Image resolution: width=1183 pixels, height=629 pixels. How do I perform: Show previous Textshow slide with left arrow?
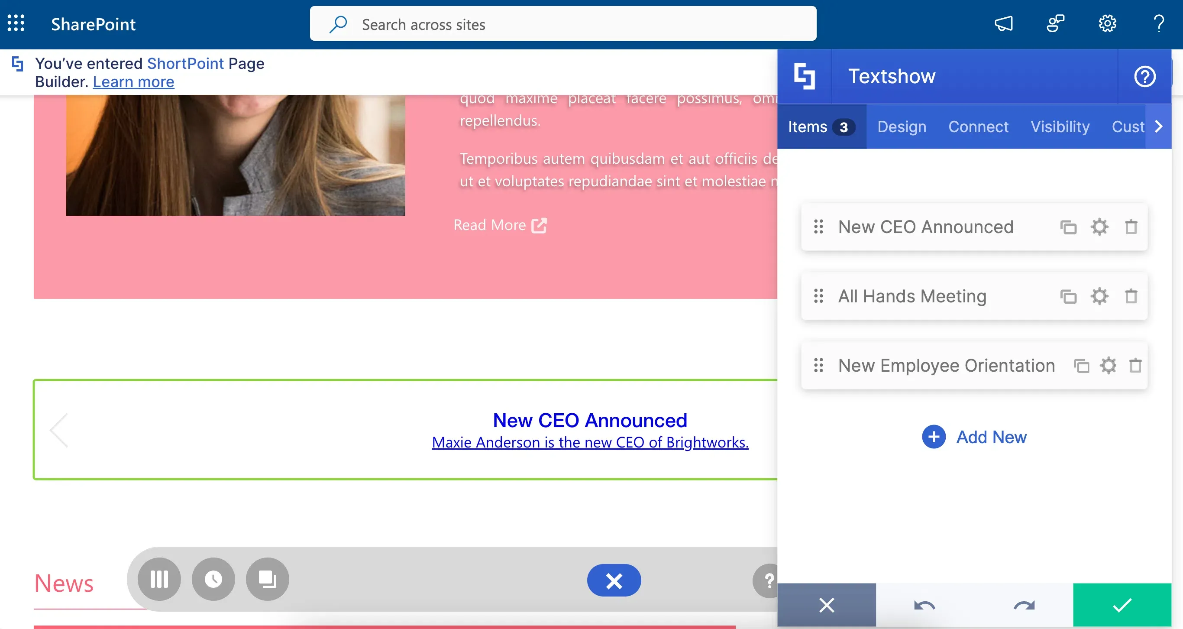click(59, 430)
